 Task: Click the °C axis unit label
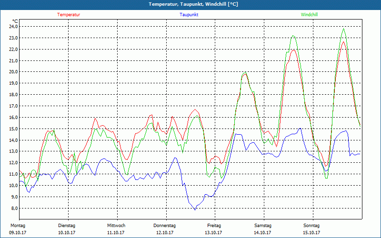pos(15,21)
